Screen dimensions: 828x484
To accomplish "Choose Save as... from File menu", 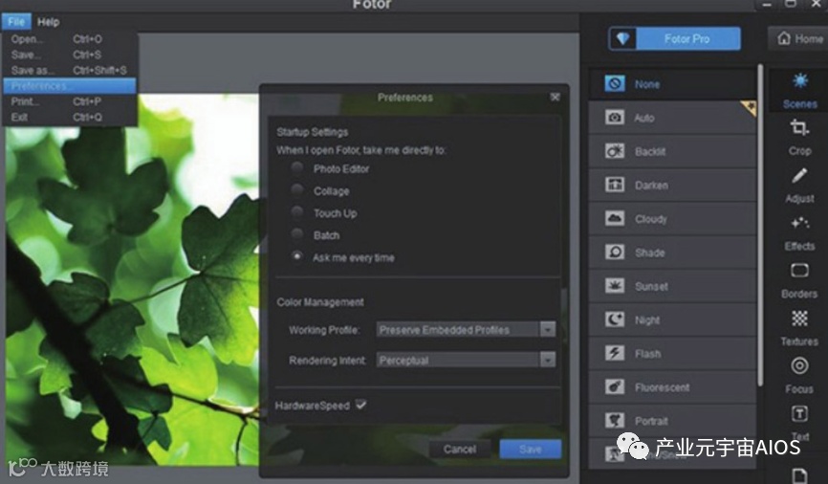I will click(69, 70).
